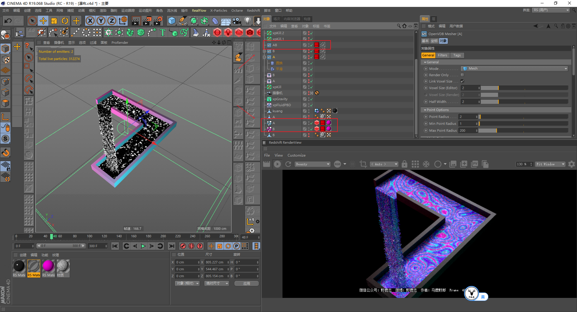This screenshot has width=577, height=312.
Task: Open the layout RS (用户) dropdown
Action: (551, 10)
